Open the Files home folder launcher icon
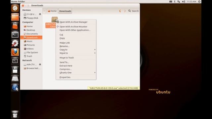 point(15,17)
